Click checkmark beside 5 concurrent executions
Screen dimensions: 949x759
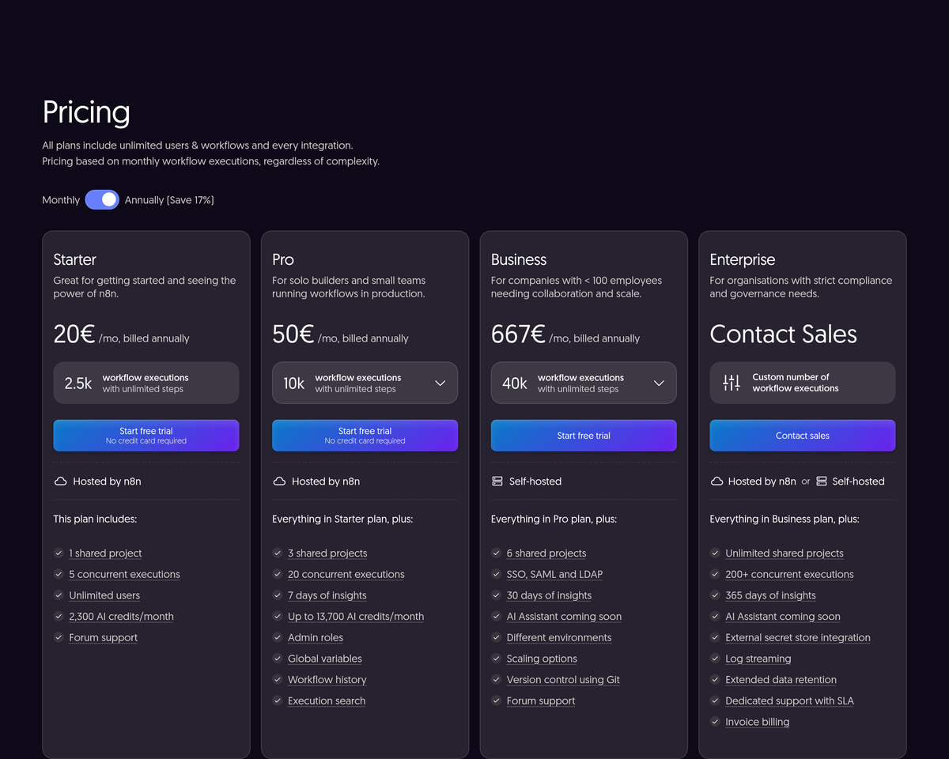pyautogui.click(x=59, y=574)
